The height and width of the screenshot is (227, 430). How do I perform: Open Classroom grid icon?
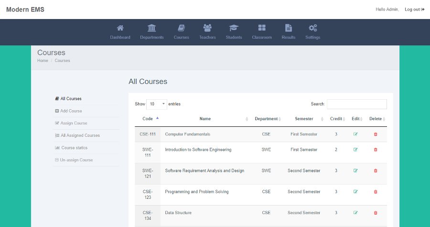[262, 28]
